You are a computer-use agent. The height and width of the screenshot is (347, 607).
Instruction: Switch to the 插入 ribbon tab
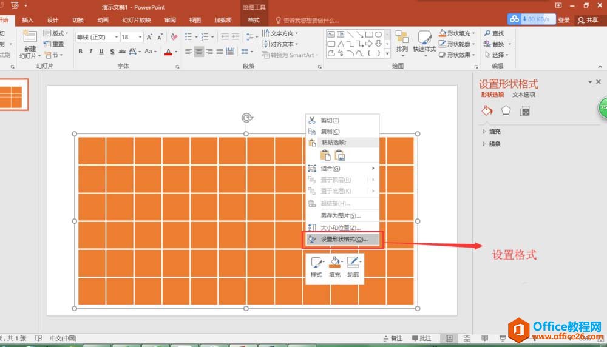28,20
